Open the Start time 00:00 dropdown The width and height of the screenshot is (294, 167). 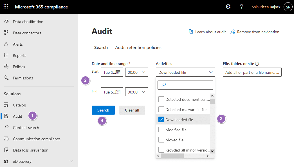(136, 72)
